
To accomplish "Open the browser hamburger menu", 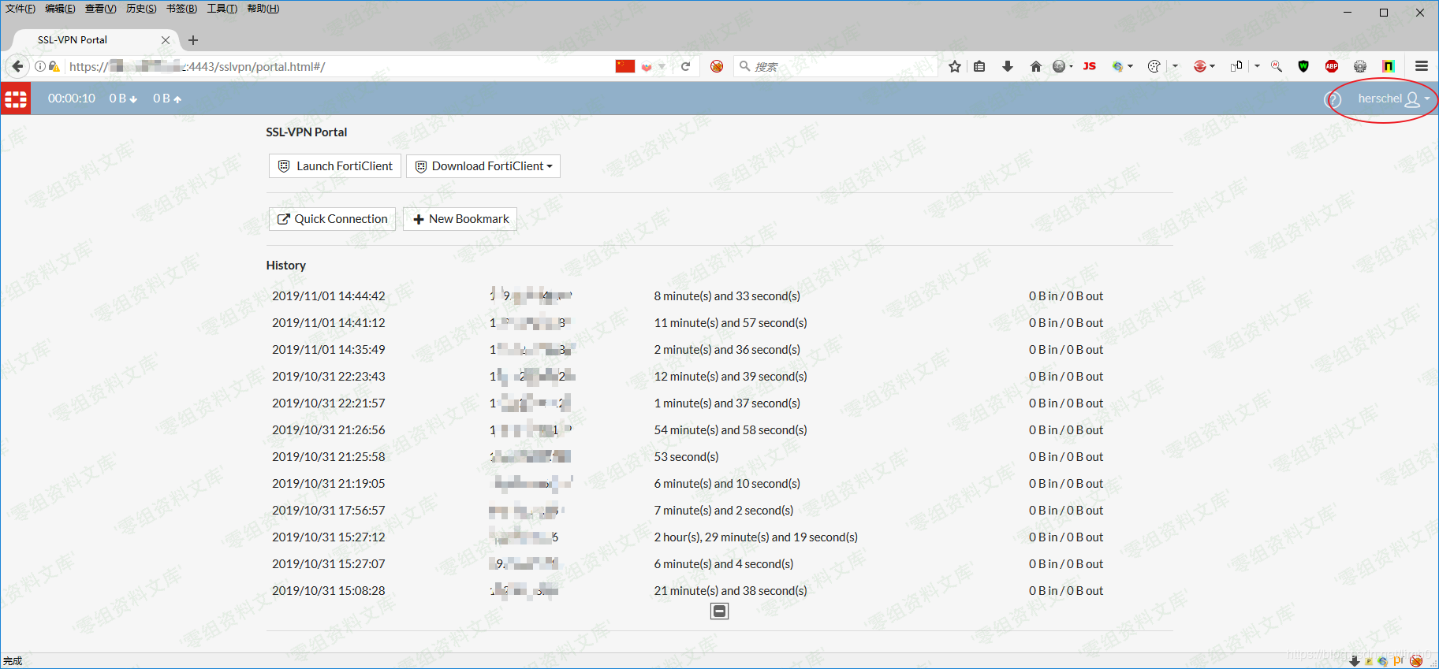I will [x=1421, y=66].
